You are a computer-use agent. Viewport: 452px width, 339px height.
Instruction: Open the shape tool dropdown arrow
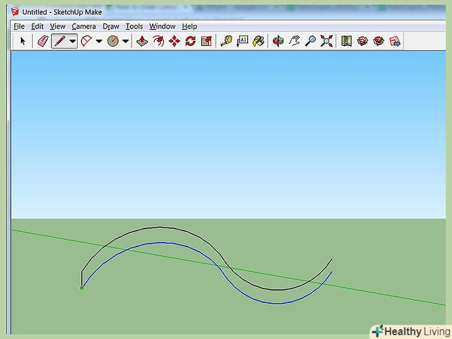coord(125,41)
